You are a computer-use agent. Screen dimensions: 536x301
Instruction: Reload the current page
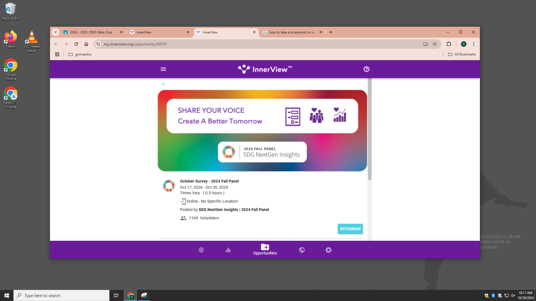pos(76,44)
